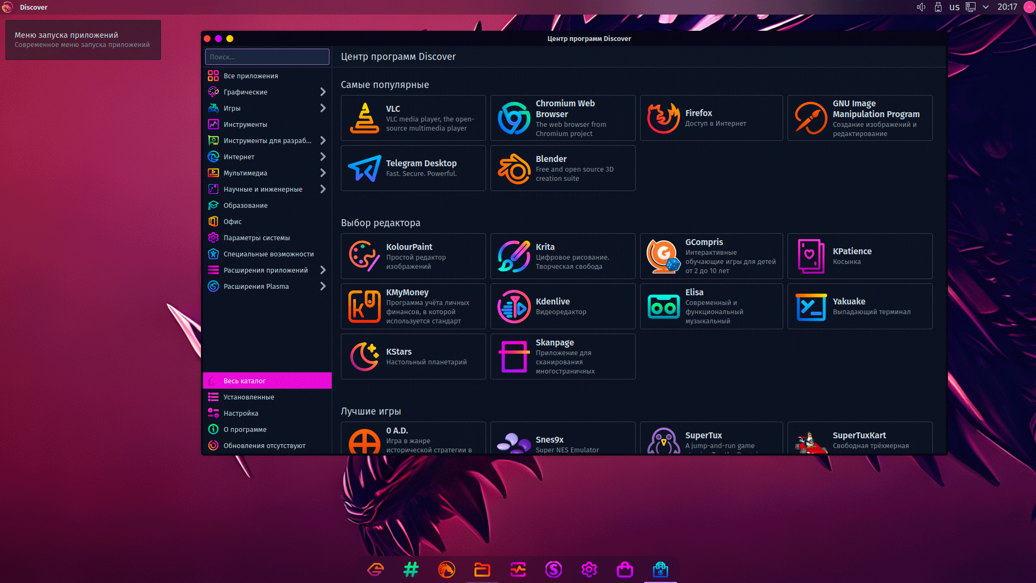1036x583 pixels.
Task: Open the KStars moon icon
Action: 365,357
